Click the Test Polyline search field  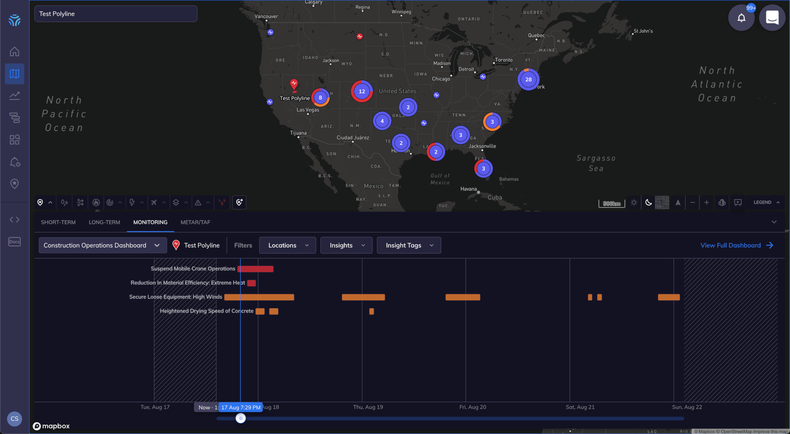click(x=115, y=14)
